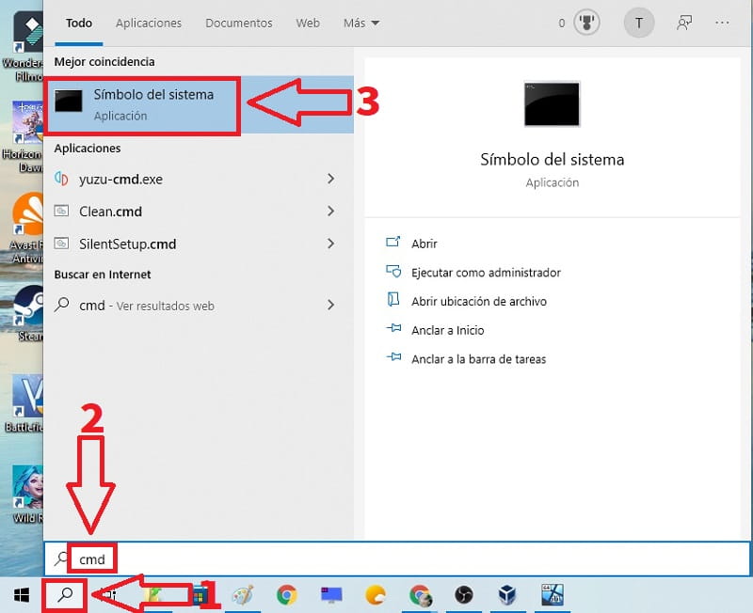Choose Ejecutar como administrador
Image resolution: width=753 pixels, height=613 pixels.
pos(486,273)
